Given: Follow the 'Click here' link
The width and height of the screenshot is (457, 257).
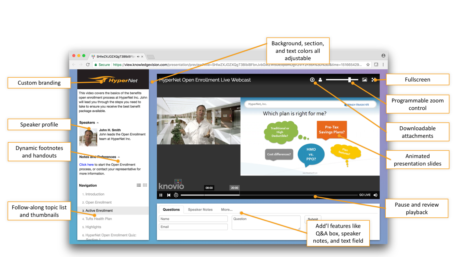Looking at the screenshot, I should [x=86, y=165].
